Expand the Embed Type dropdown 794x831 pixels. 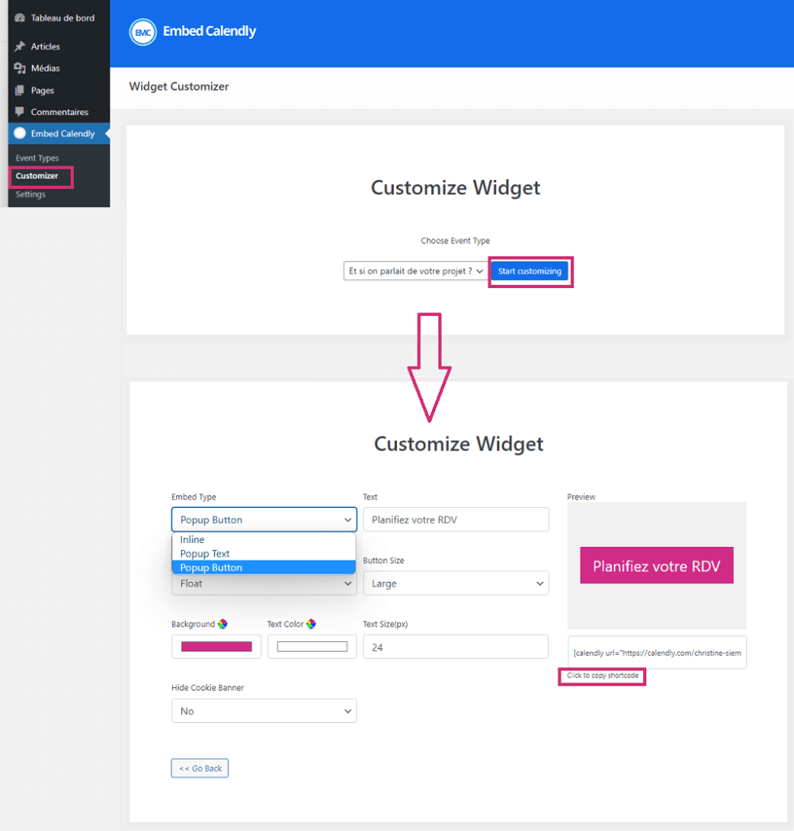(264, 519)
